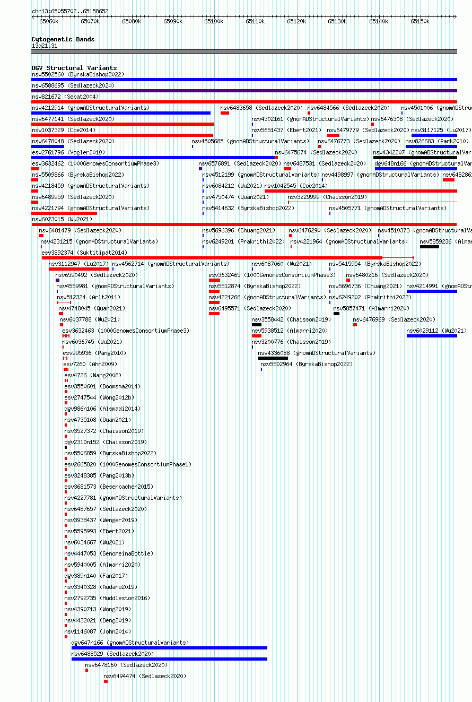
Task: Select the blue bar under nsv6488529
Action: [169, 659]
